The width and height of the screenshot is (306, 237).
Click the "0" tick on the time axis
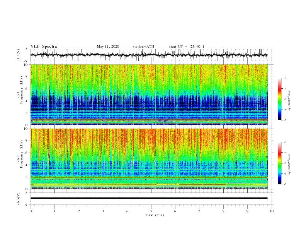[x=31, y=211]
